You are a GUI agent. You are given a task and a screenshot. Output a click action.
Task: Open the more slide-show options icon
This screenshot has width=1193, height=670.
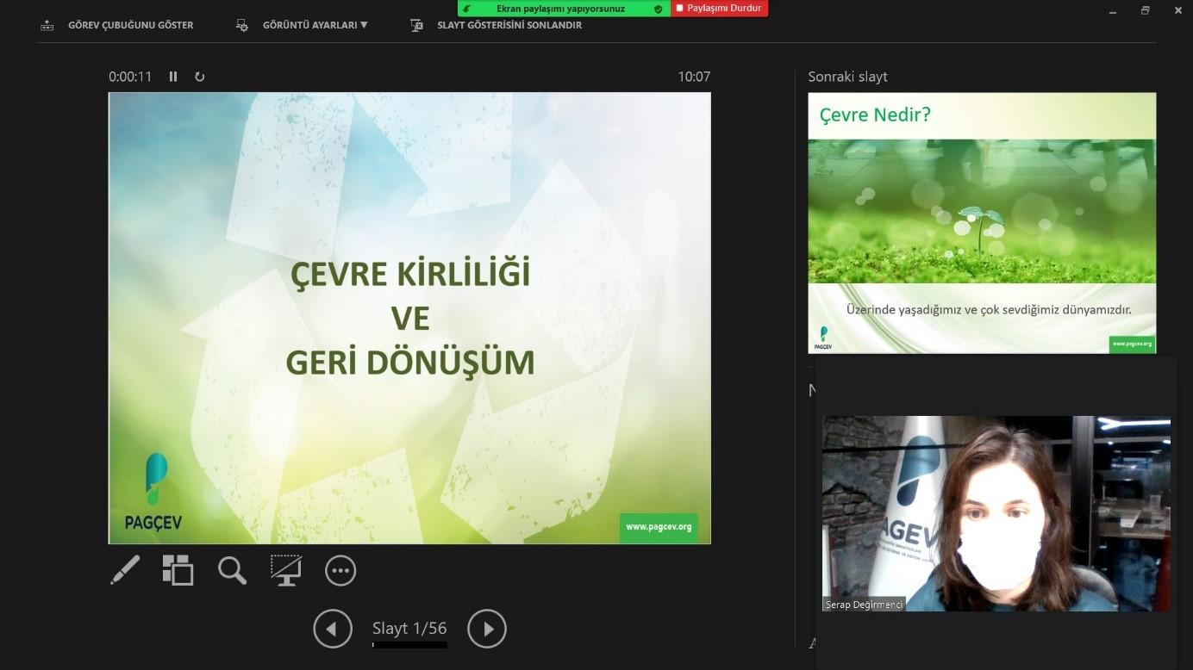pos(340,569)
